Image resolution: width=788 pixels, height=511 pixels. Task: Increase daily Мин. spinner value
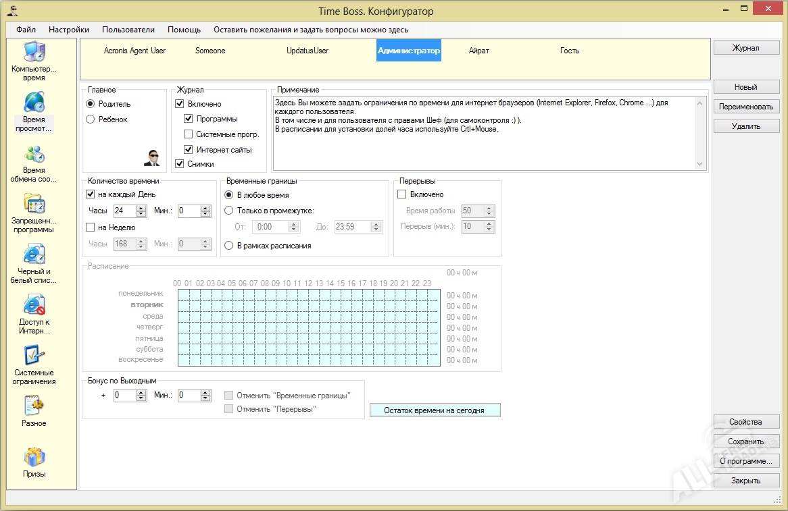point(205,208)
